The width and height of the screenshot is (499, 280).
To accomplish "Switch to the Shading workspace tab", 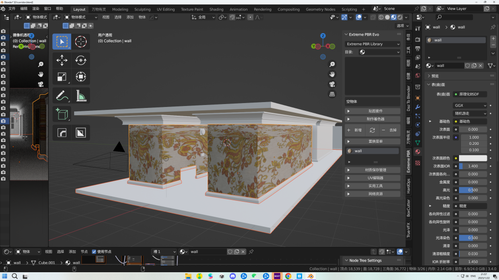I will (216, 9).
